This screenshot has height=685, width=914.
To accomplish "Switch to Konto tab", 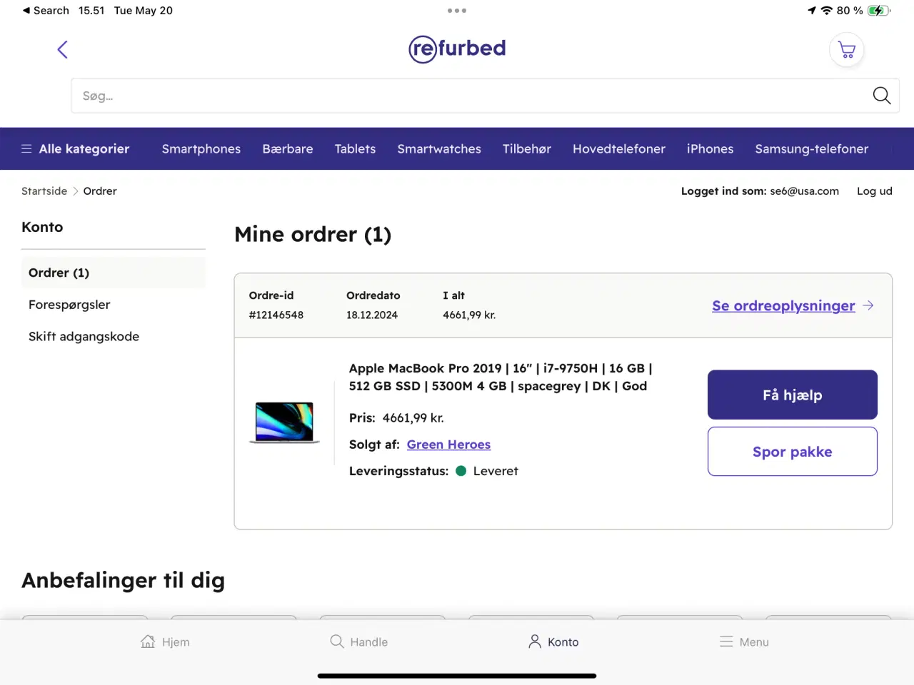I will coord(553,641).
